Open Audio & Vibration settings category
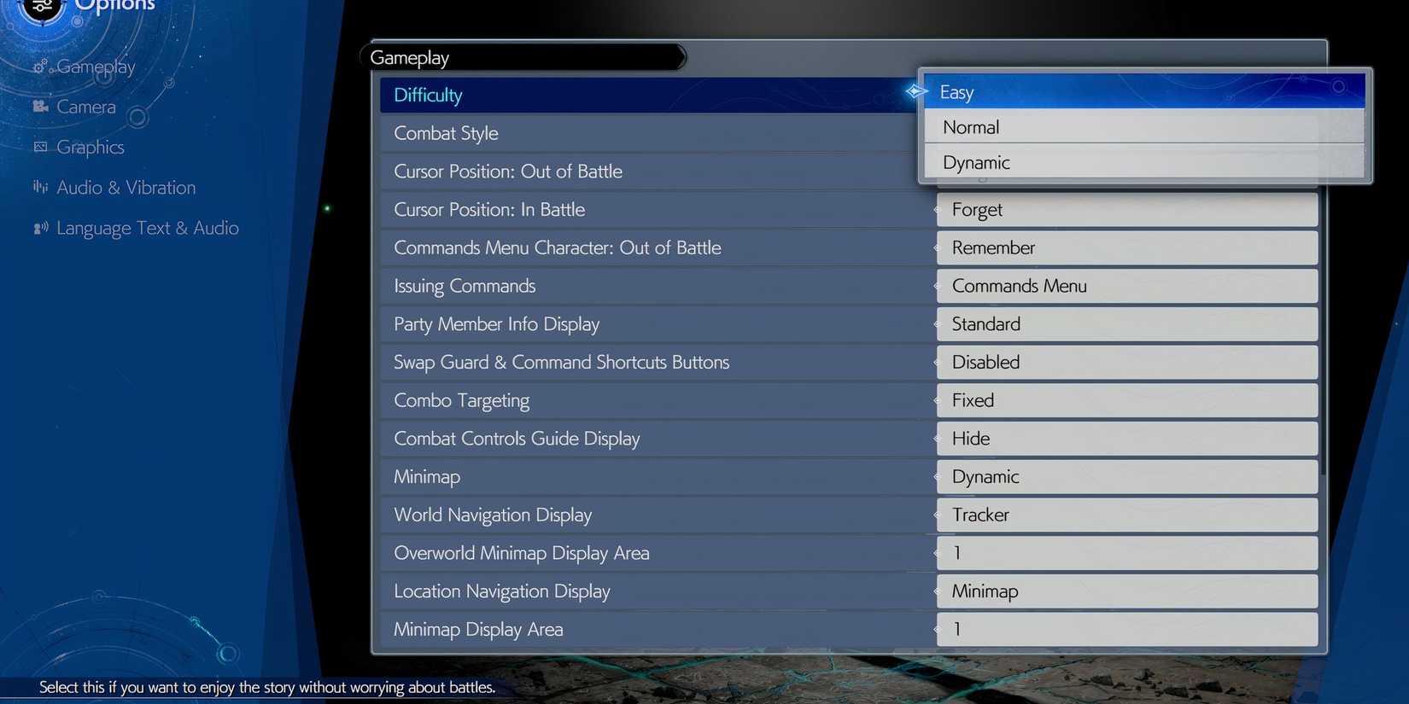 [126, 188]
